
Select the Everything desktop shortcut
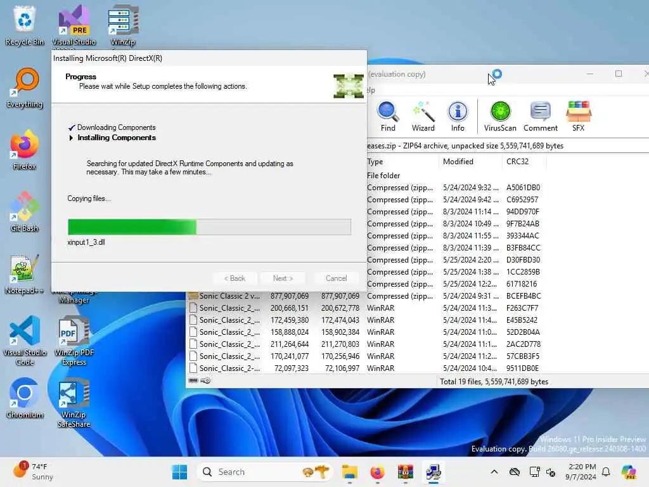coord(25,88)
